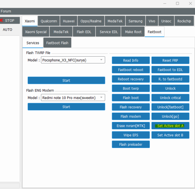Viewport: 195px width, 189px height.
Task: Open the Oppo/Realme tab
Action: [91, 21]
